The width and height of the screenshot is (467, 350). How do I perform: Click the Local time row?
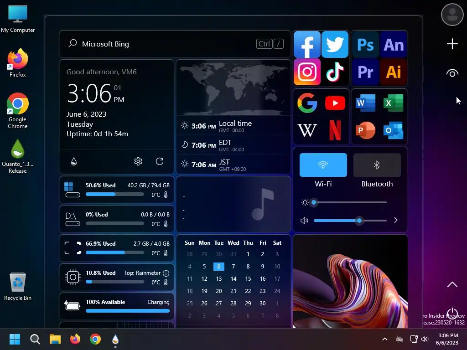click(233, 126)
